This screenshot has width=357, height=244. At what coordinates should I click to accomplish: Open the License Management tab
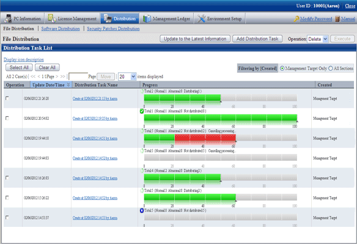(72, 18)
